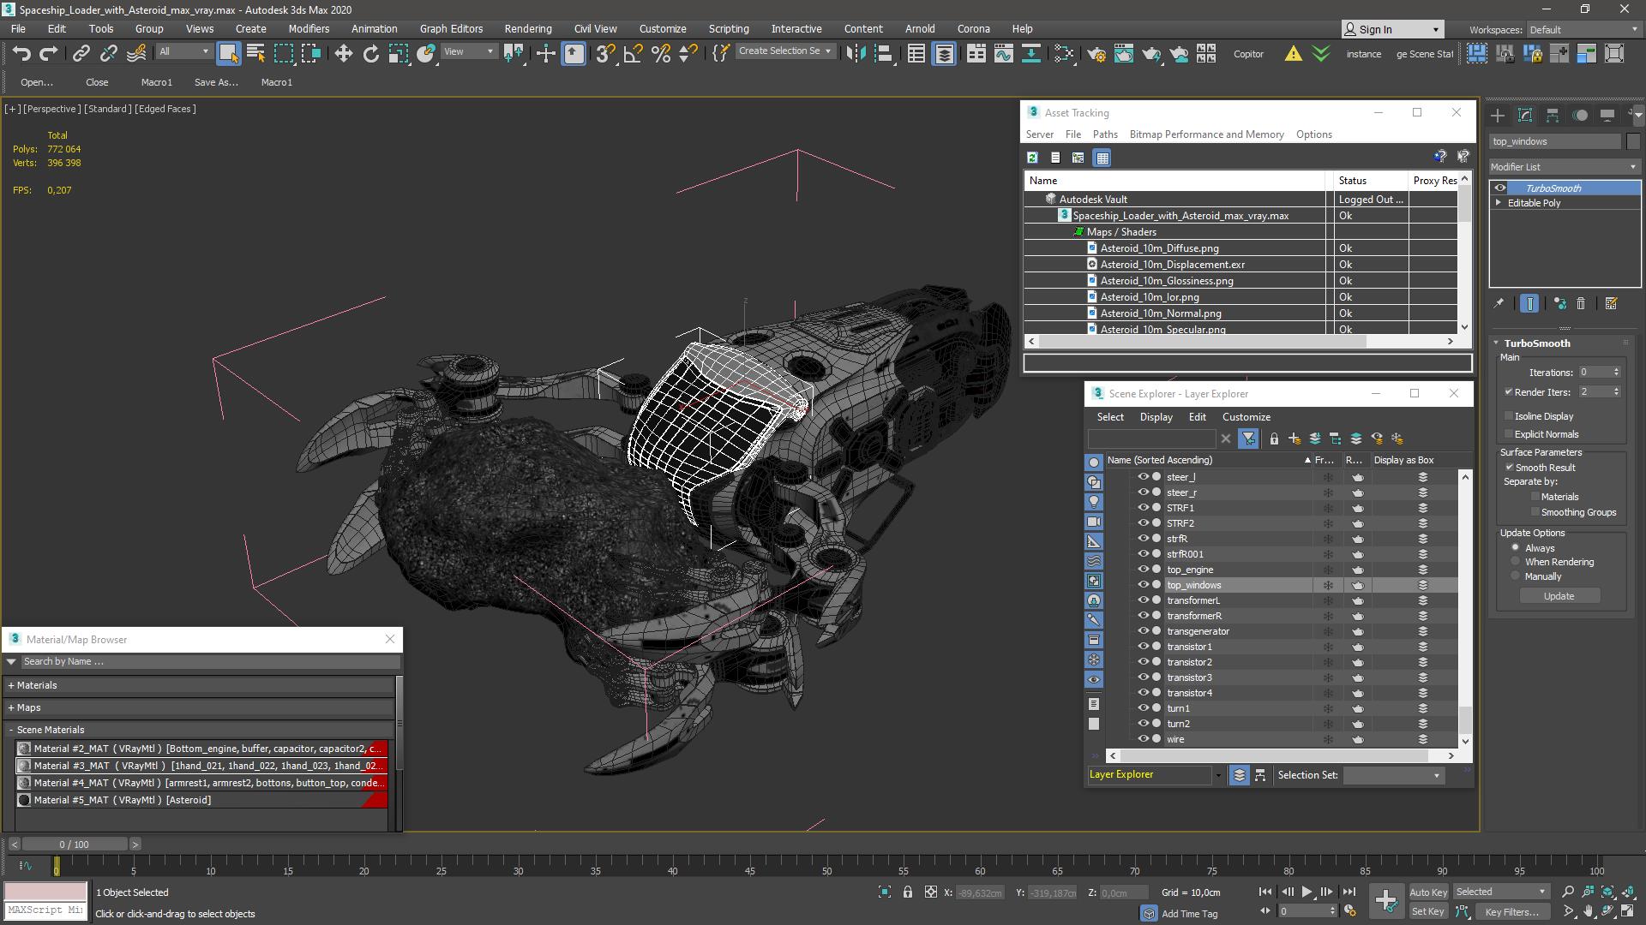Open the Display command panel tab
1646x925 pixels.
coord(1607,115)
